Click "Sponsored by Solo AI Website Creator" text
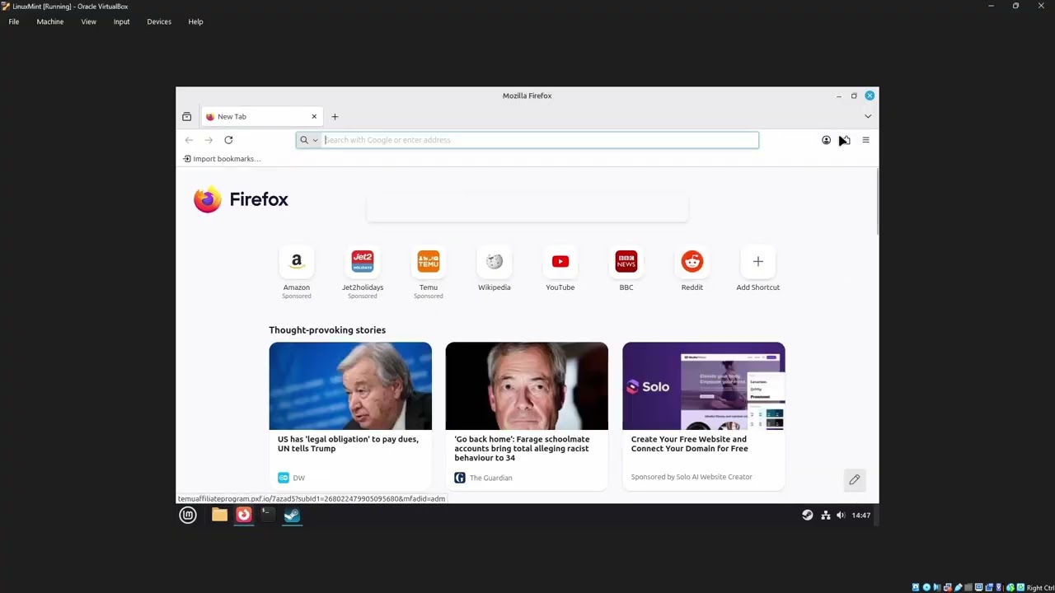1055x593 pixels. 692,477
